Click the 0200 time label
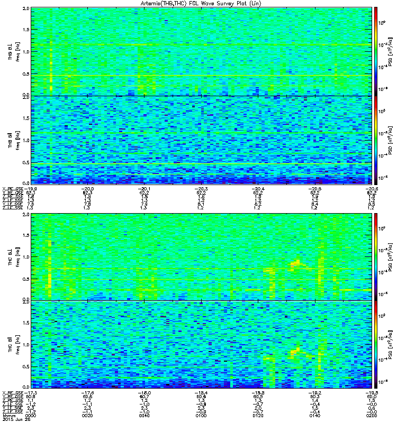Screen dimensions: 397x423 click(372, 416)
